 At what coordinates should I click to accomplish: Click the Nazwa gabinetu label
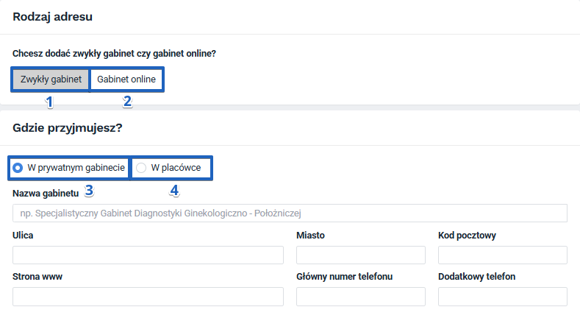pos(46,194)
